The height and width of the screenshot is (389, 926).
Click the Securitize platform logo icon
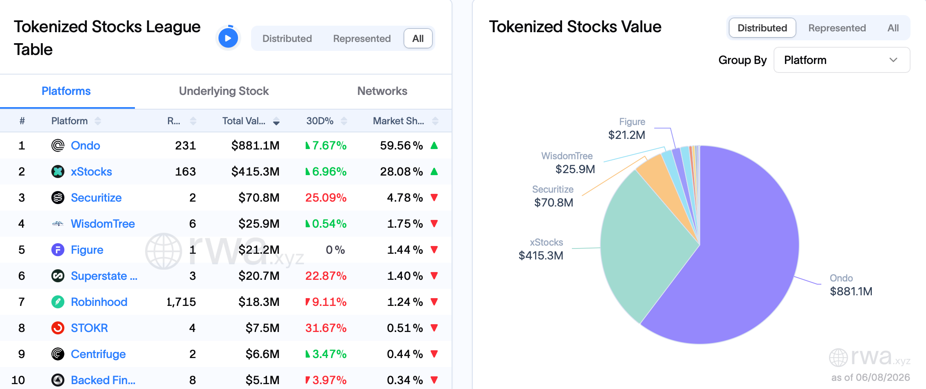58,198
